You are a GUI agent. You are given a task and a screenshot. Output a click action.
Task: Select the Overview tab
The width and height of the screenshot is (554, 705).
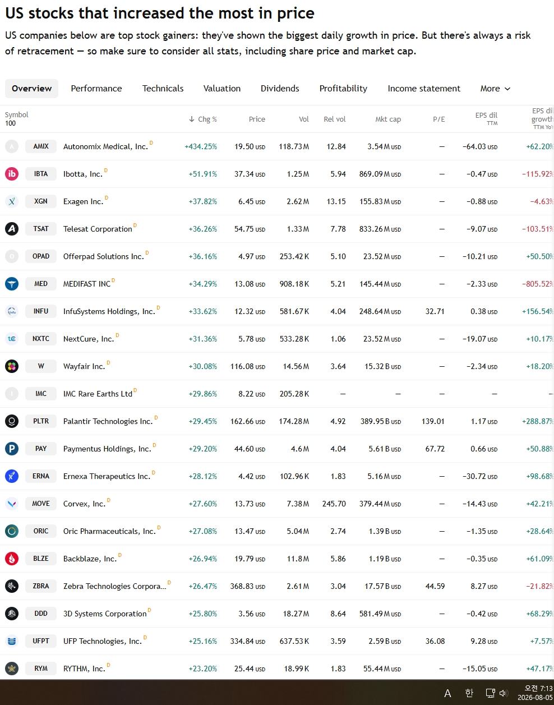coord(31,89)
